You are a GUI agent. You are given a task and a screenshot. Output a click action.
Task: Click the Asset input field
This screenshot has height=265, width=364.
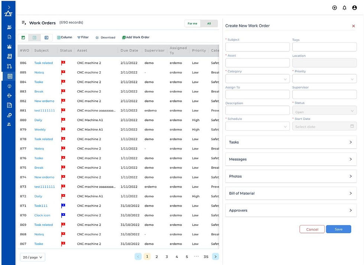[257, 63]
